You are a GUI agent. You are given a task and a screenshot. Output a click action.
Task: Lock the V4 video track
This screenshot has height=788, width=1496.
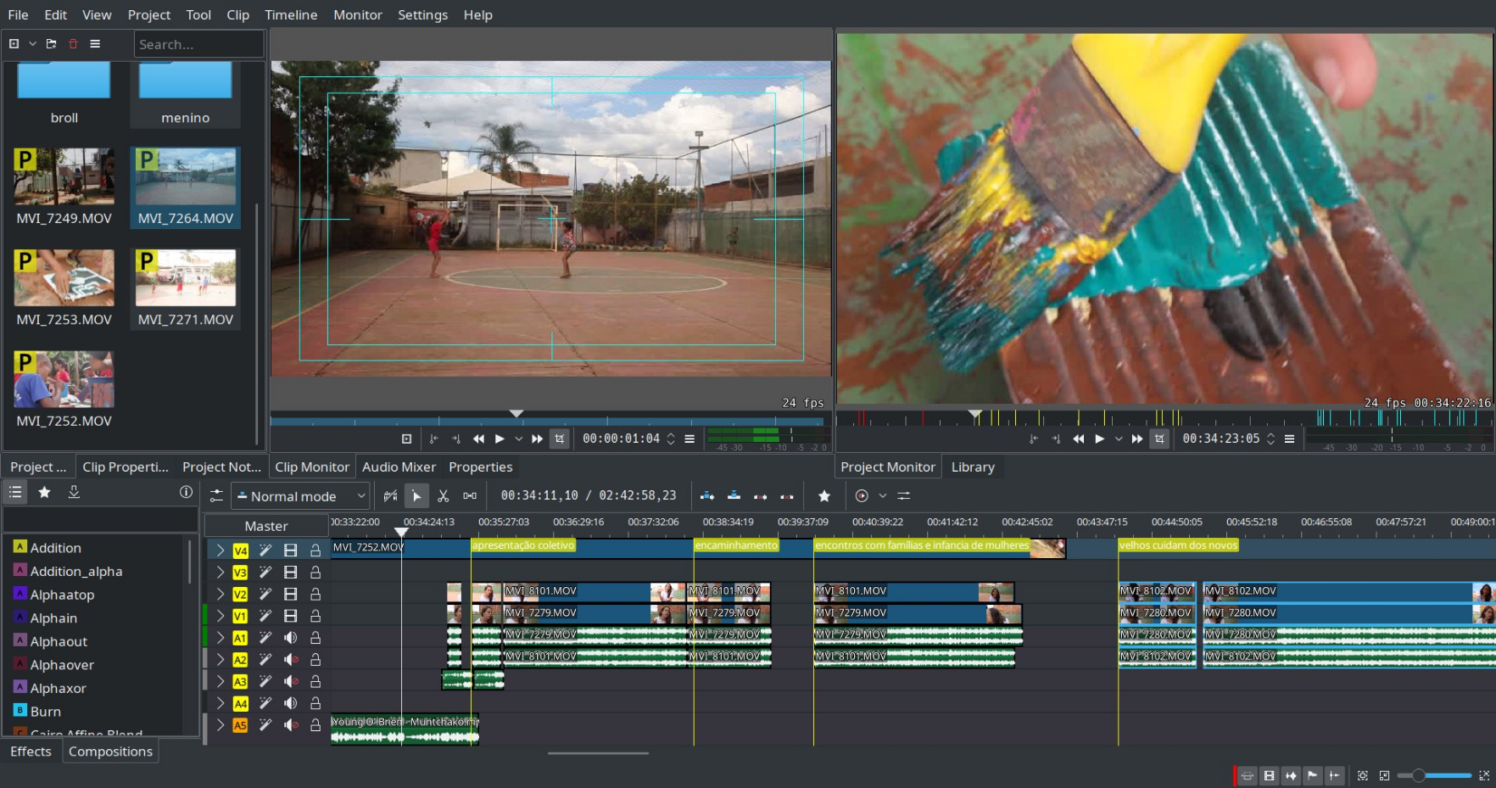click(315, 550)
